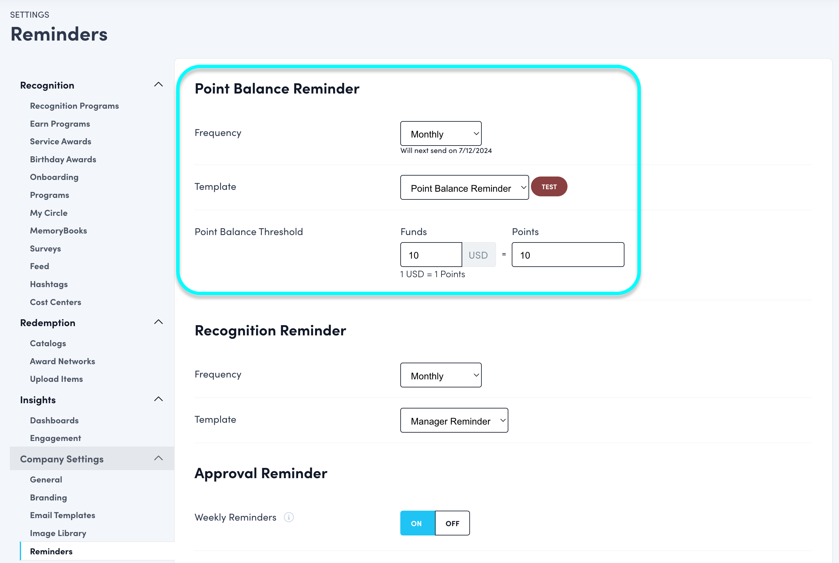
Task: Open the Manager Reminder template dropdown
Action: coord(454,421)
